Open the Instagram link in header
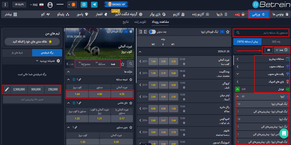The width and height of the screenshot is (291, 145). (84, 5)
